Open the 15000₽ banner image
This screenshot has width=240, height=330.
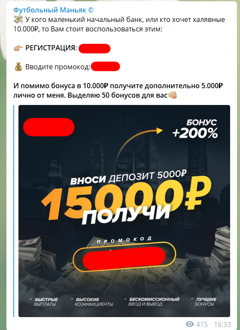125,211
